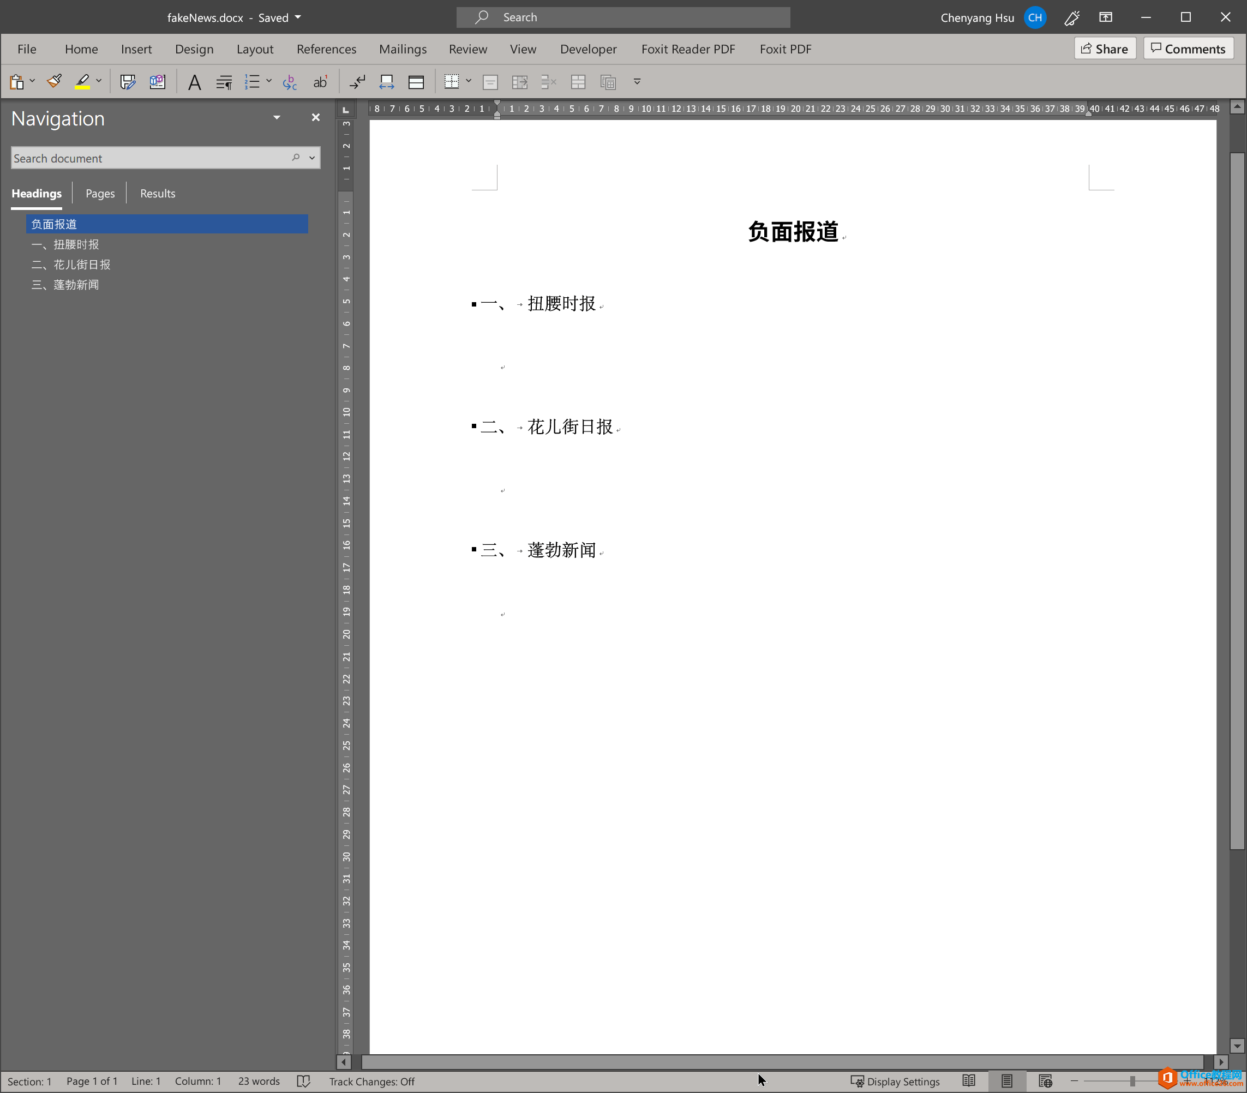Click the numbered list icon
The height and width of the screenshot is (1093, 1247).
tap(252, 82)
